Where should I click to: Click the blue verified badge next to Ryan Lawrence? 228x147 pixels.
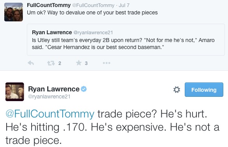pyautogui.click(x=84, y=89)
